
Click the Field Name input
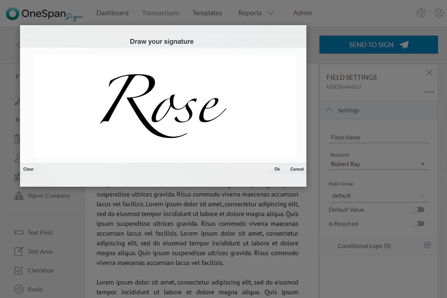click(x=378, y=137)
